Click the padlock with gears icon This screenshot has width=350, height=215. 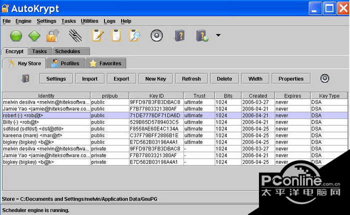(x=52, y=35)
